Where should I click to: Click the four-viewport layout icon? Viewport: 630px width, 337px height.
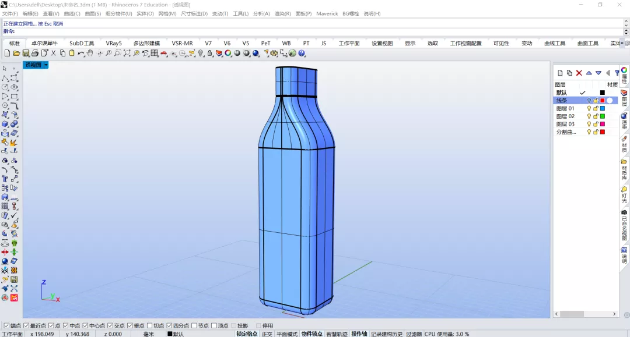click(x=155, y=54)
